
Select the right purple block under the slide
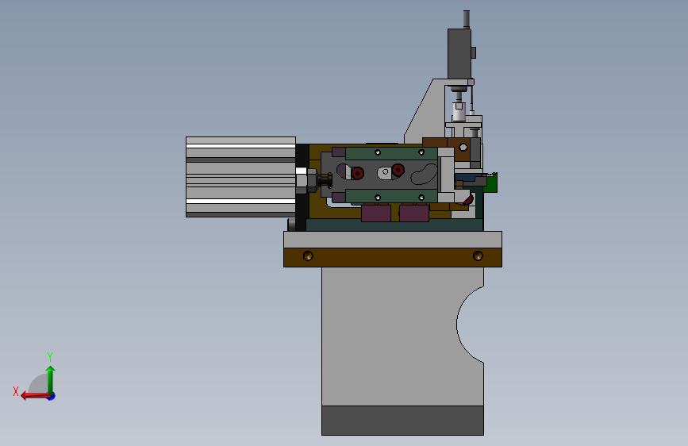coord(414,213)
